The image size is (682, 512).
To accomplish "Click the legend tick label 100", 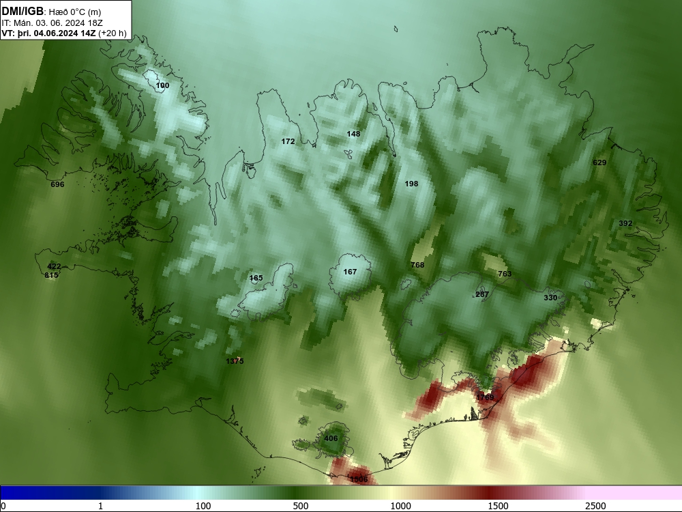I will pyautogui.click(x=203, y=506).
